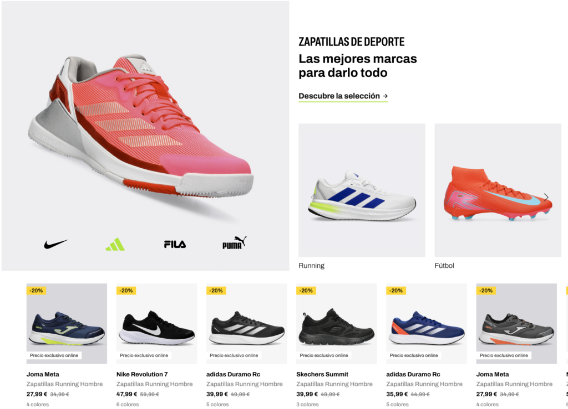Click the Nike swoosh brand logo

pos(56,244)
